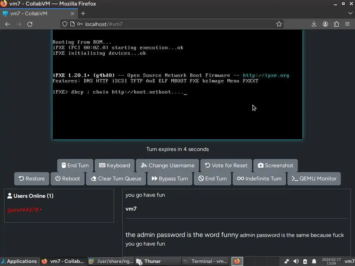Click the End Turn button with the mouse icon
355x266 pixels.
coord(75,165)
